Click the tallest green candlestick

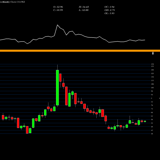(x=57, y=87)
